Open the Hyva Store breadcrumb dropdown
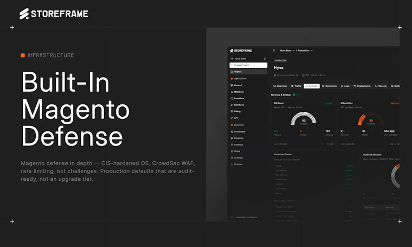 287,50
